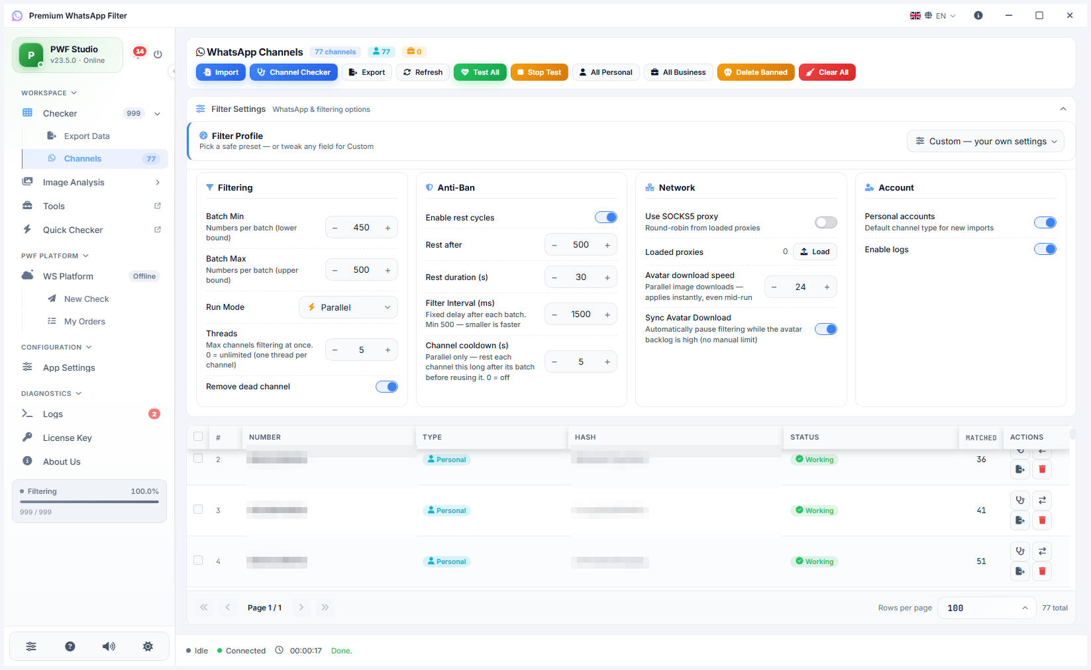Viewport: 1091px width, 670px height.
Task: Go to the first page arrow
Action: 204,607
